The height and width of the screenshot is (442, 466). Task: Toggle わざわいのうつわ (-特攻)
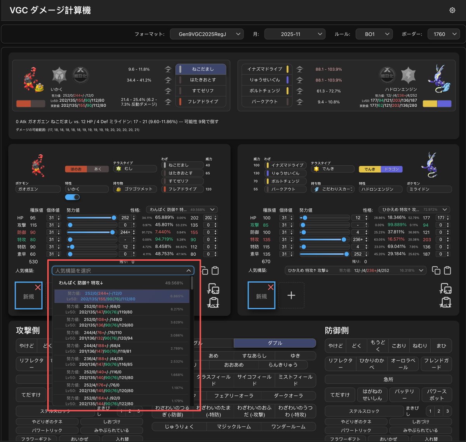[295, 411]
